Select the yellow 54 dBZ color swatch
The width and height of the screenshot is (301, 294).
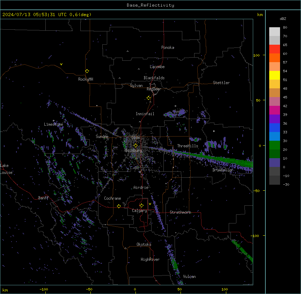(x=274, y=75)
